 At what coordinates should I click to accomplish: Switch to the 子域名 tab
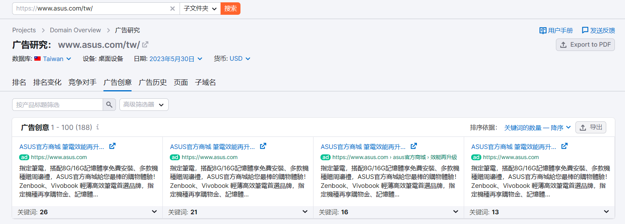[205, 82]
